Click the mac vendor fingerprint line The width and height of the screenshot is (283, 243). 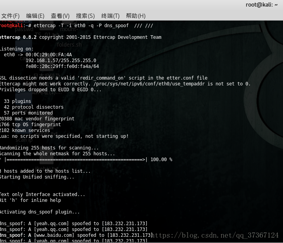(37, 119)
